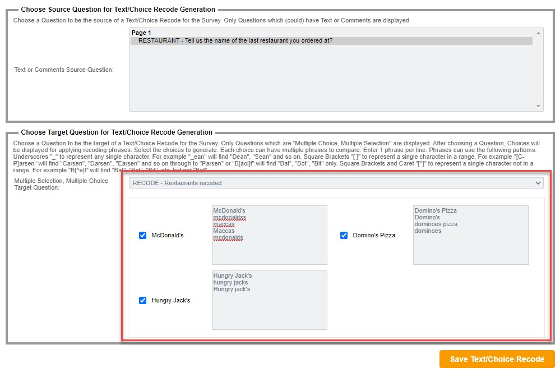
Task: Click inside Domino's Pizza phrases text area
Action: pyautogui.click(x=470, y=235)
